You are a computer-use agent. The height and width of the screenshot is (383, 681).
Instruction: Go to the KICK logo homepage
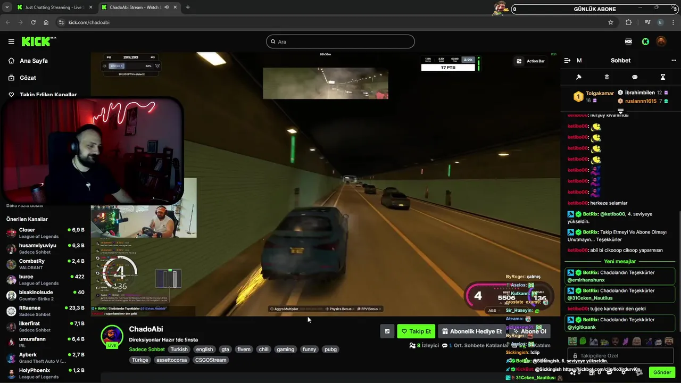(38, 41)
